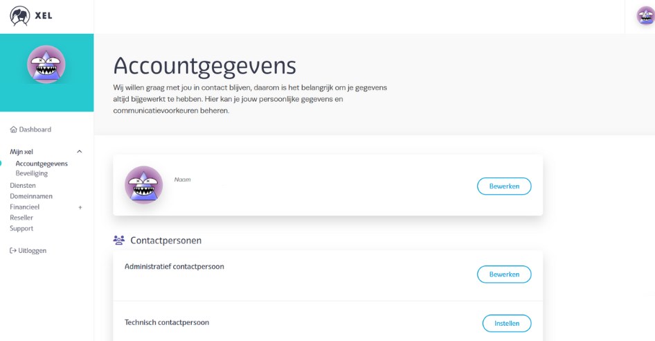Open the Beveiliging sidebar item
Image resolution: width=655 pixels, height=341 pixels.
(32, 173)
